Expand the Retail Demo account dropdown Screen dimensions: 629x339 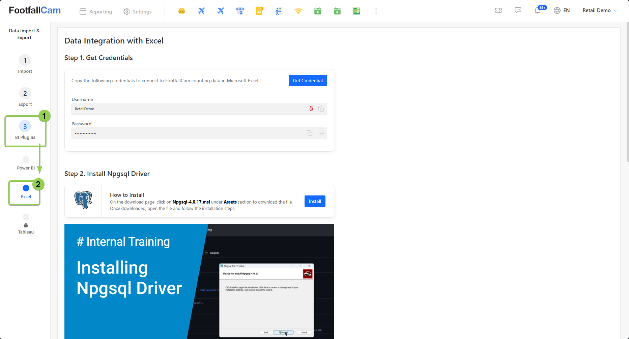[600, 10]
